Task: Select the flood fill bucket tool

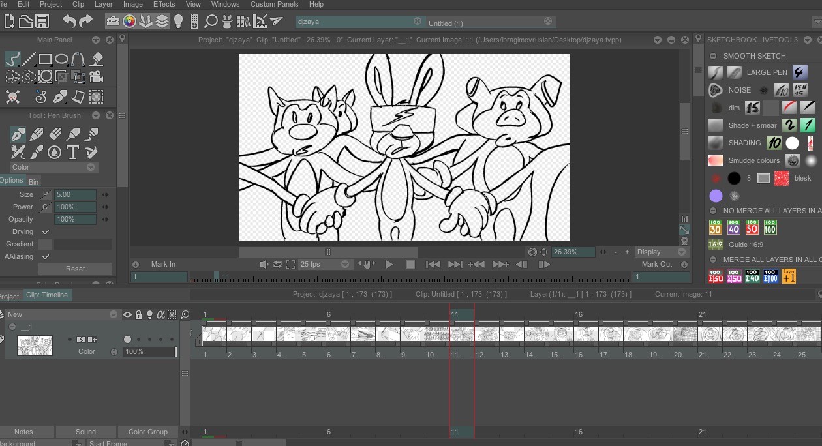Action: click(97, 60)
